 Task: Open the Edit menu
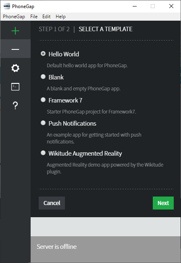pos(46,17)
